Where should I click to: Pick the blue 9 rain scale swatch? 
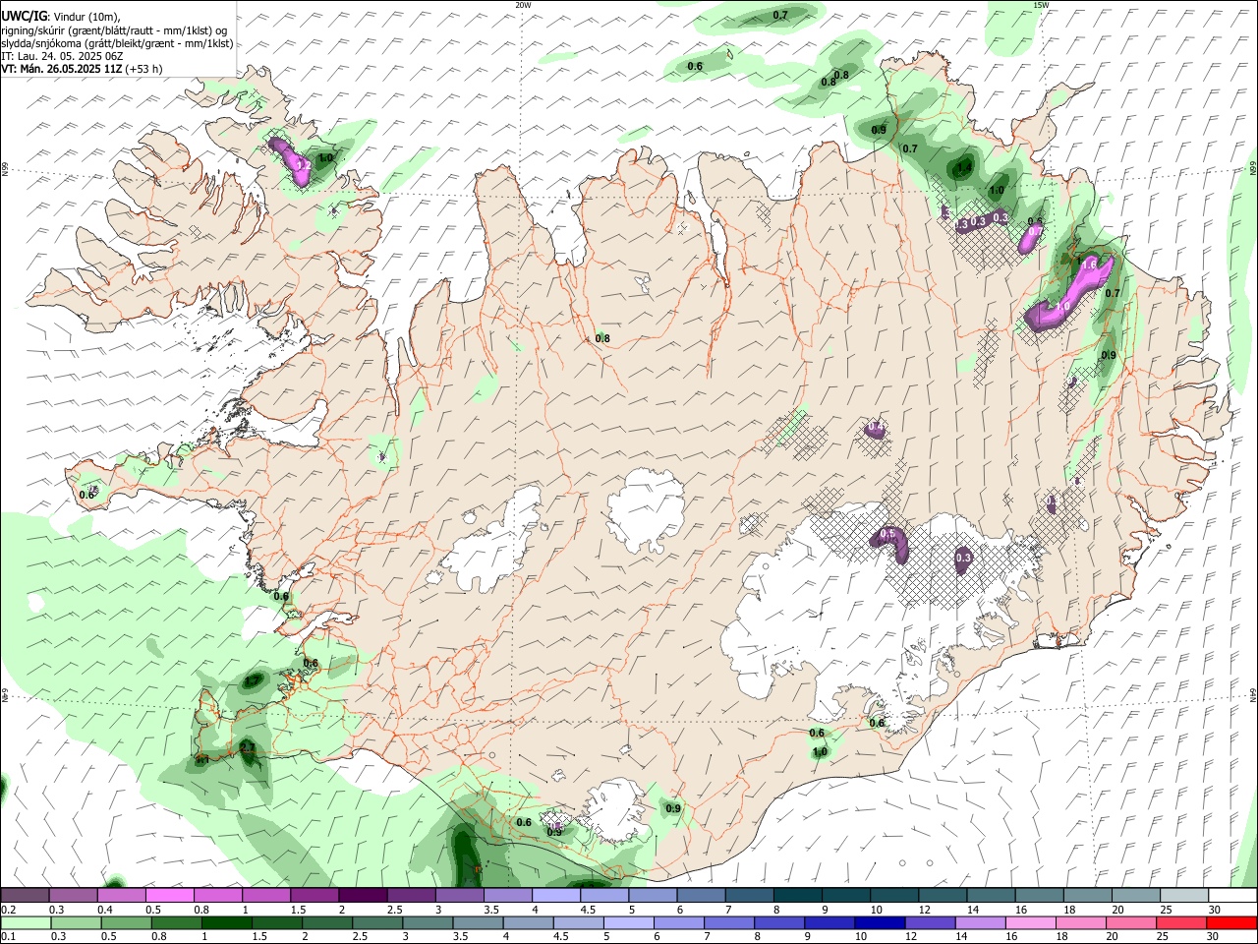coord(829,923)
